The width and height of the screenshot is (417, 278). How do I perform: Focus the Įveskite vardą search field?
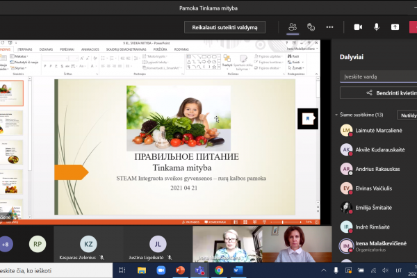point(378,76)
